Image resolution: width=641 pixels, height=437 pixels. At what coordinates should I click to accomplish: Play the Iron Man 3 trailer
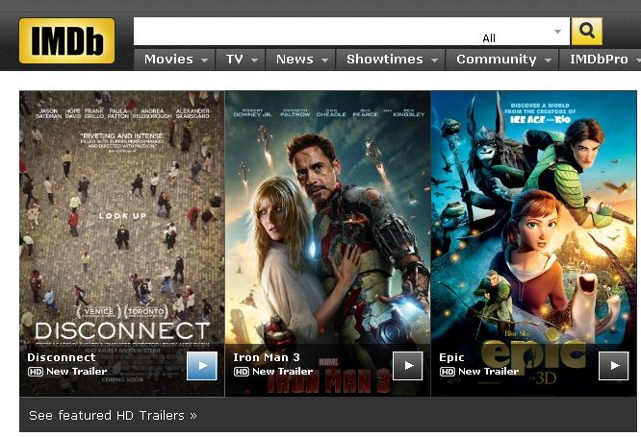click(x=407, y=366)
